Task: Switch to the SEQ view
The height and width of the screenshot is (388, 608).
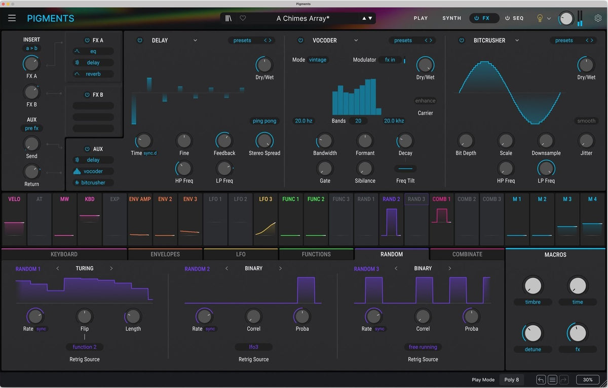Action: click(x=514, y=18)
